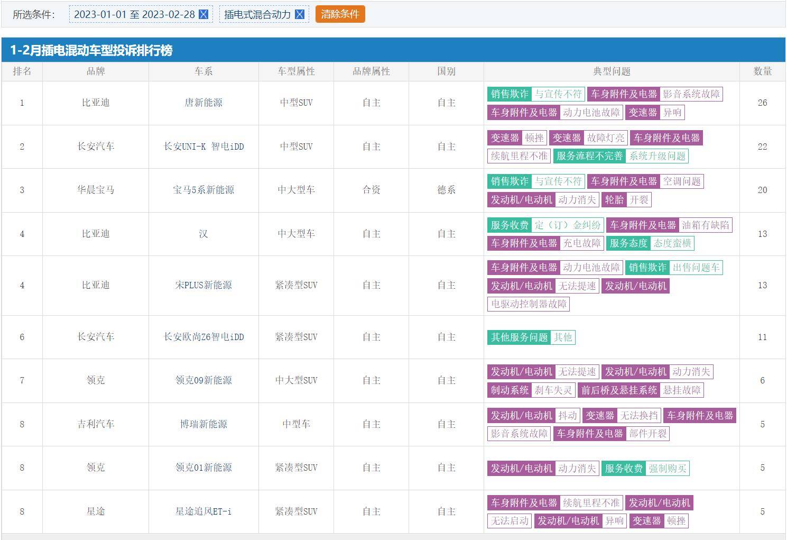Viewport: 787px width, 540px height.
Task: Click the 变速器 顿挫 tag for 长安UNI-K
Action: (x=517, y=138)
